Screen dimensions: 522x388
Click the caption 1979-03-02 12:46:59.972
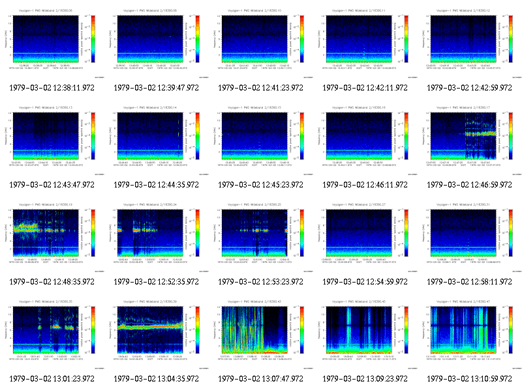point(469,185)
